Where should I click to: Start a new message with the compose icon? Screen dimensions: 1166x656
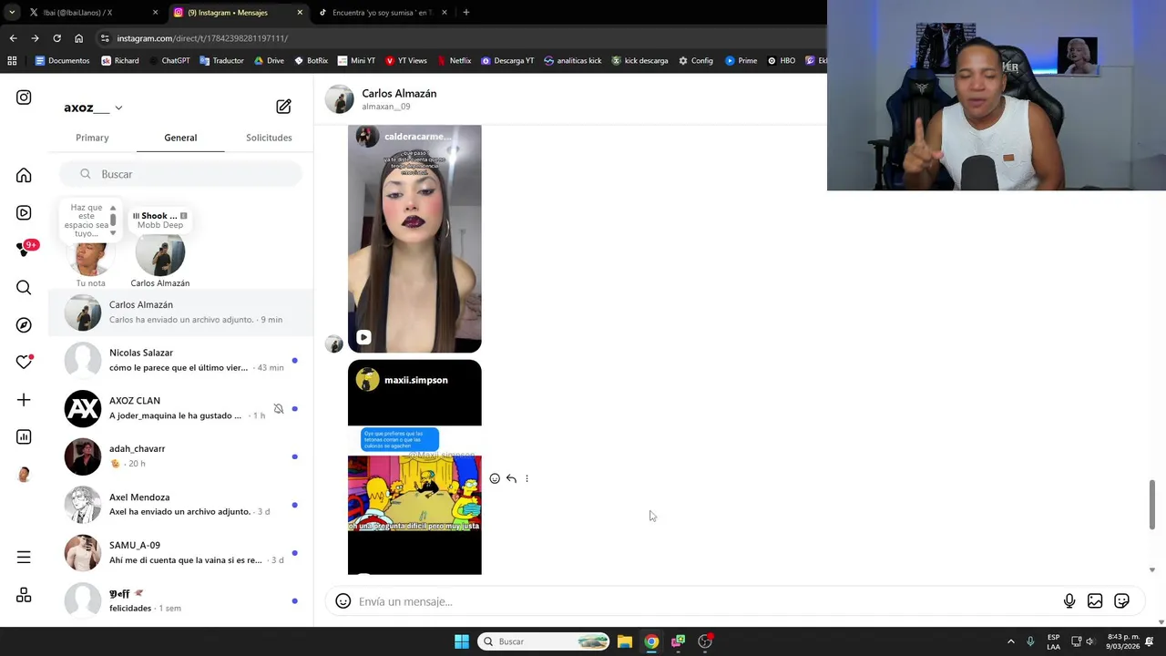click(283, 107)
